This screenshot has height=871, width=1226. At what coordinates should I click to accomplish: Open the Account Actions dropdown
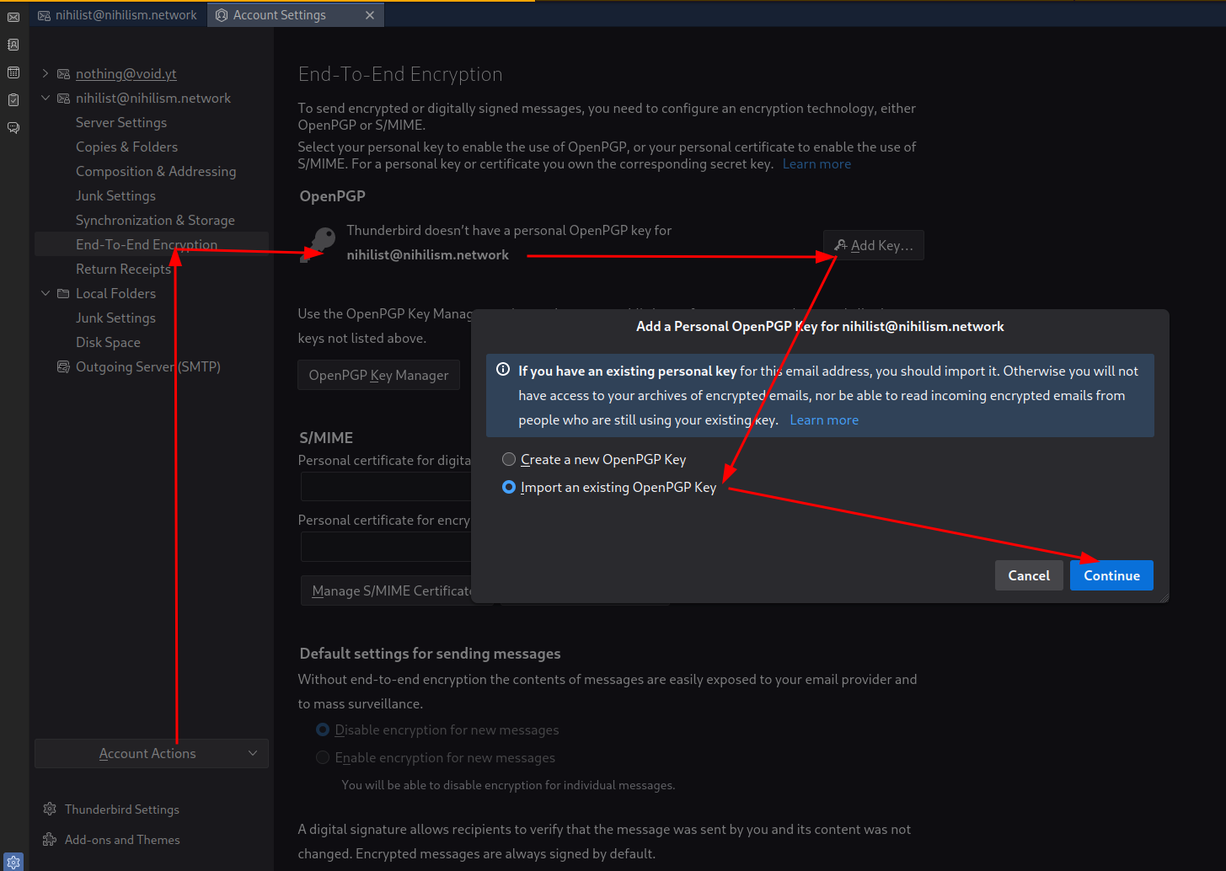tap(152, 753)
